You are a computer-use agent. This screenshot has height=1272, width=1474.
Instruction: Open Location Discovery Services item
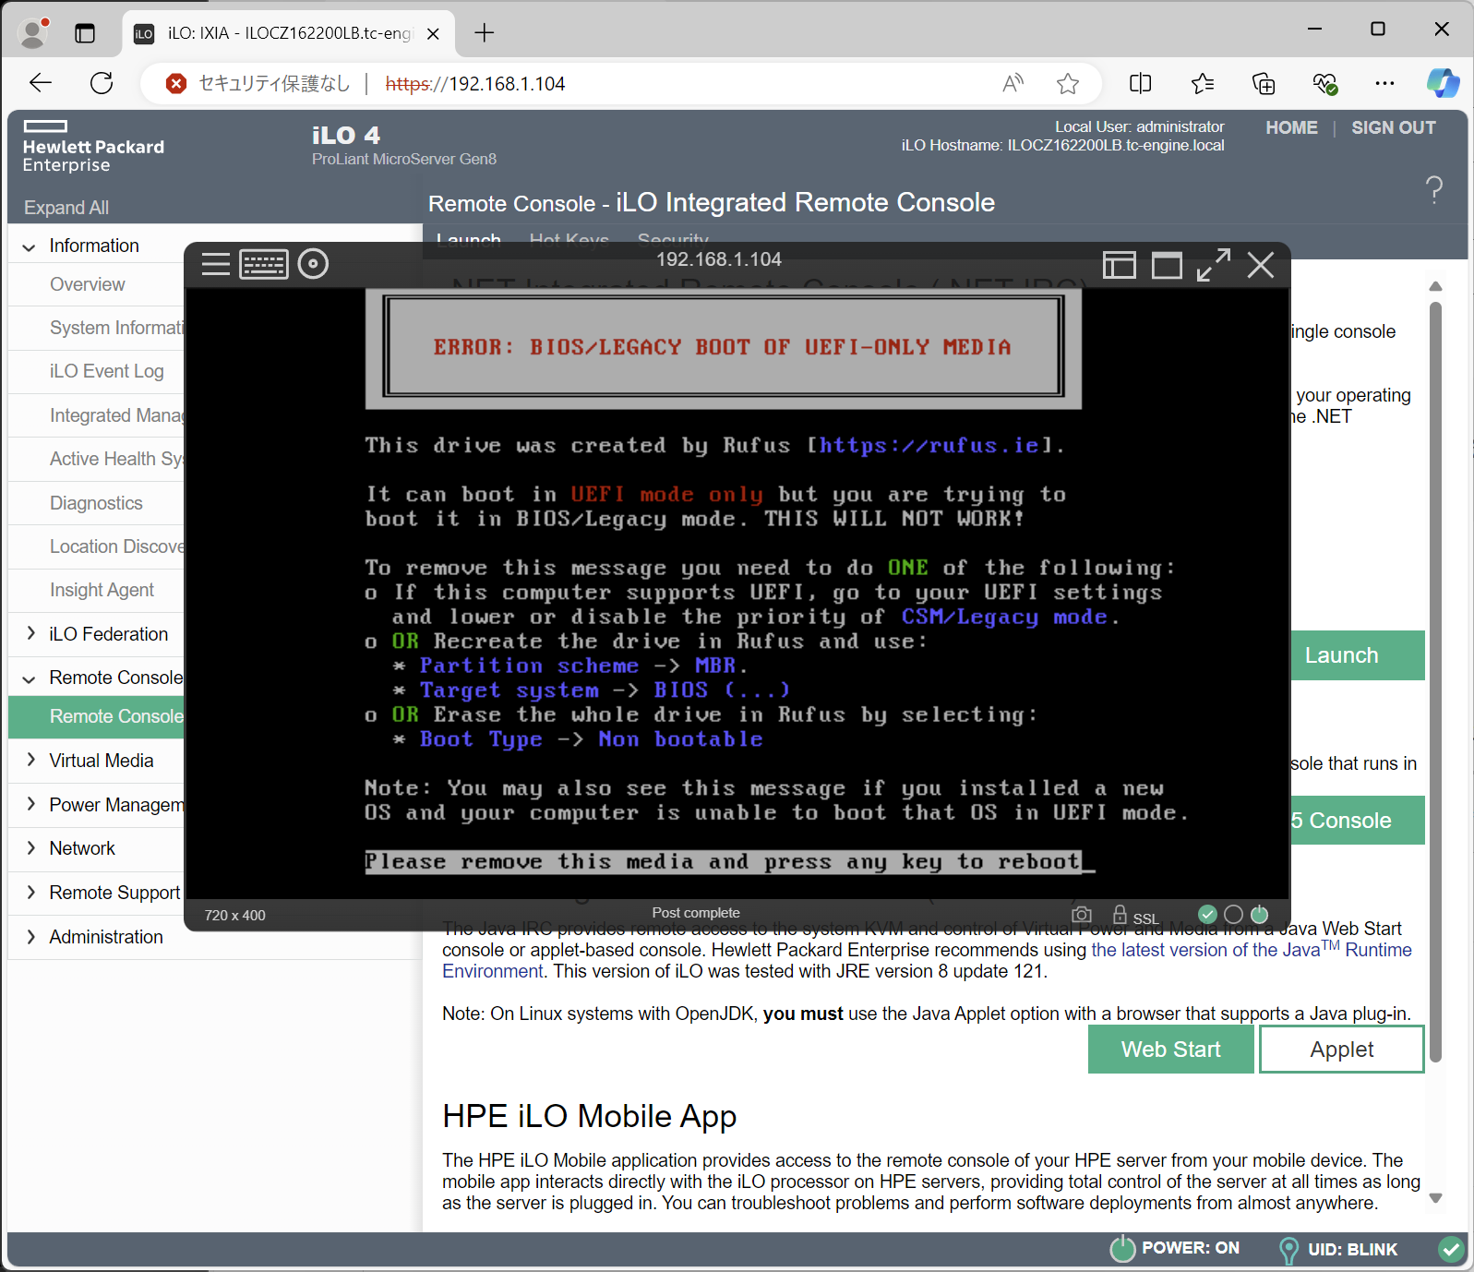(x=117, y=546)
